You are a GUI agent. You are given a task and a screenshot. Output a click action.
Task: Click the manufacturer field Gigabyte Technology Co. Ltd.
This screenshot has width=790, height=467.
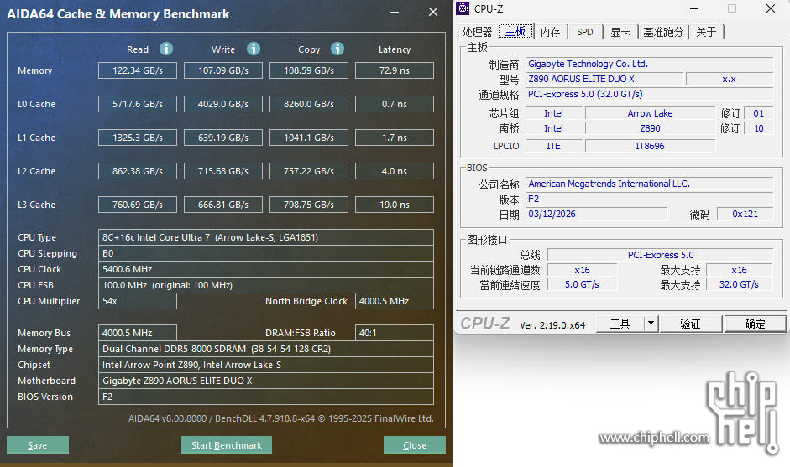point(650,64)
